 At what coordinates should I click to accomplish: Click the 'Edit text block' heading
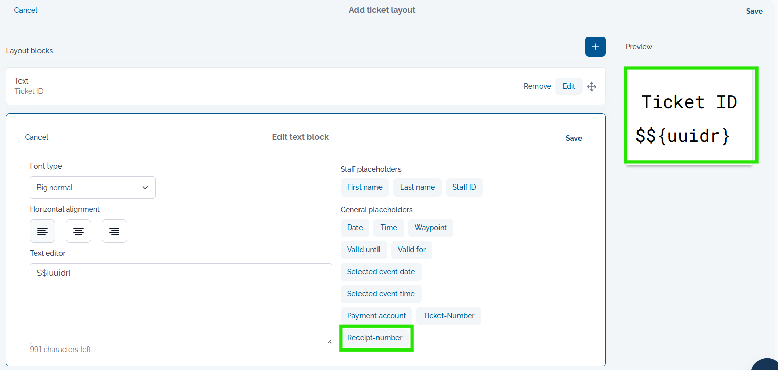click(301, 137)
